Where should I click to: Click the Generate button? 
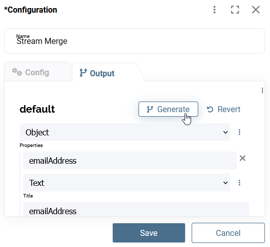pyautogui.click(x=168, y=109)
